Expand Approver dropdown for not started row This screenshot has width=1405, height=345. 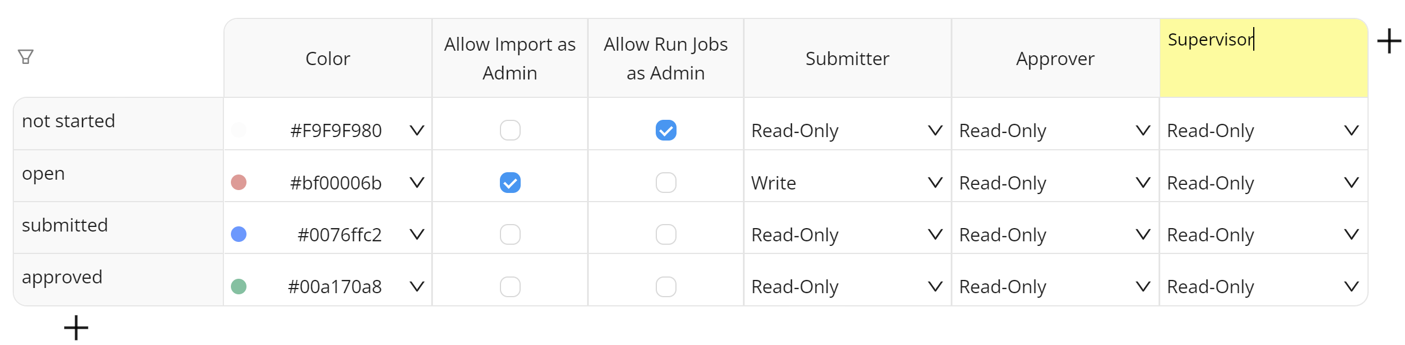(x=1143, y=130)
